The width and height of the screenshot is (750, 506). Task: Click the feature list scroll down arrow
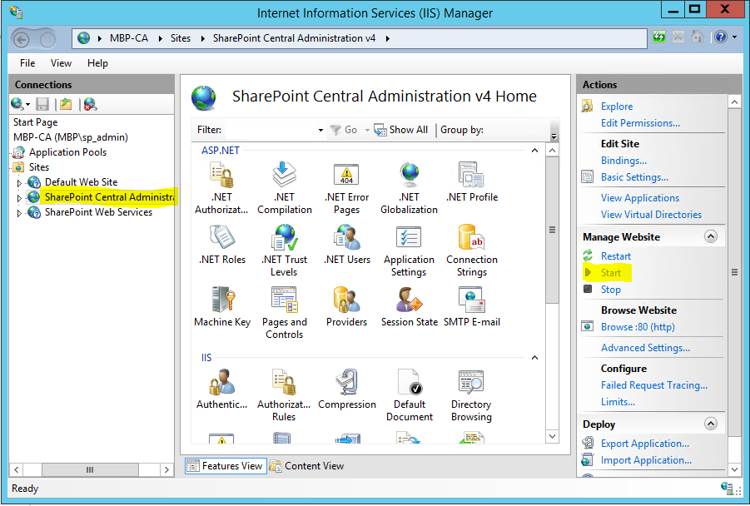pyautogui.click(x=552, y=437)
